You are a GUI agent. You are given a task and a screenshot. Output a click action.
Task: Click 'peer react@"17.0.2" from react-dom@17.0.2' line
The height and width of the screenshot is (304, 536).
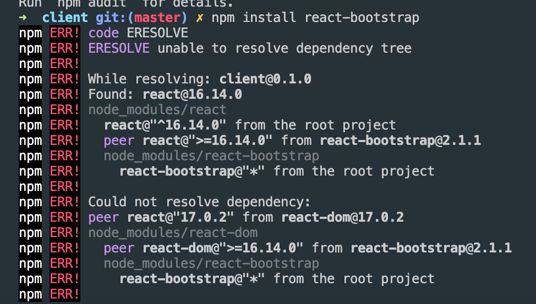(246, 217)
